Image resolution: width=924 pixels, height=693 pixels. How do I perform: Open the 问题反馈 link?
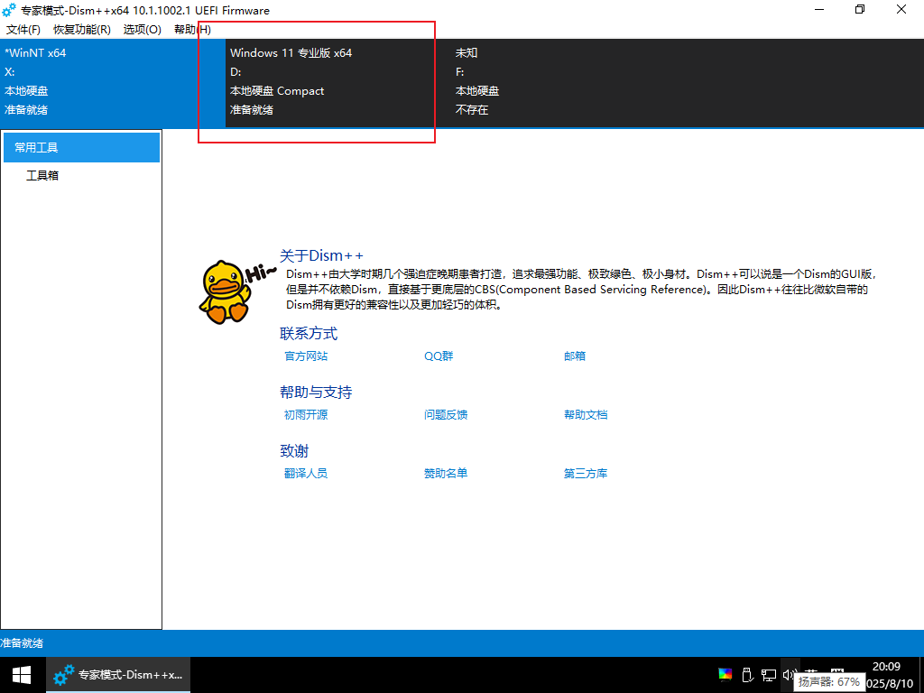[446, 415]
